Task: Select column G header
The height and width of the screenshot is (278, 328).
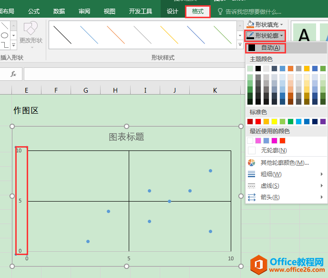Action: (85, 90)
